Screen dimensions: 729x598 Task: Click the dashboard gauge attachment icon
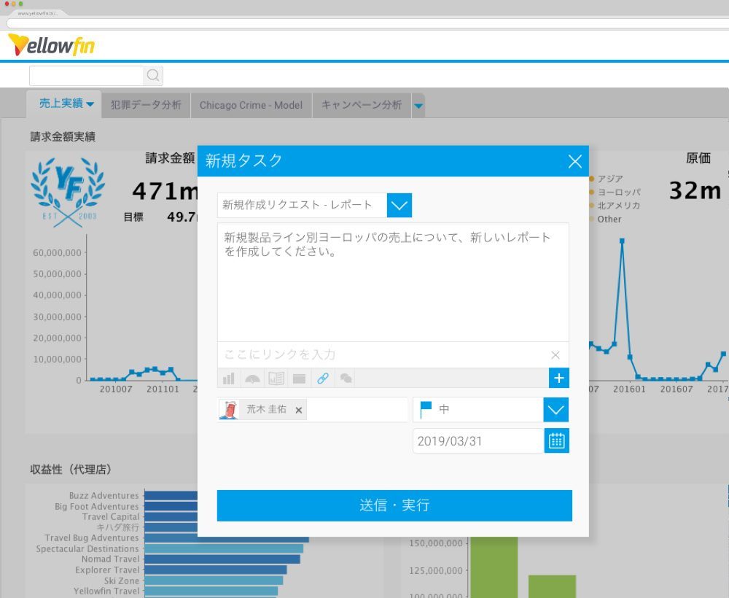(252, 378)
